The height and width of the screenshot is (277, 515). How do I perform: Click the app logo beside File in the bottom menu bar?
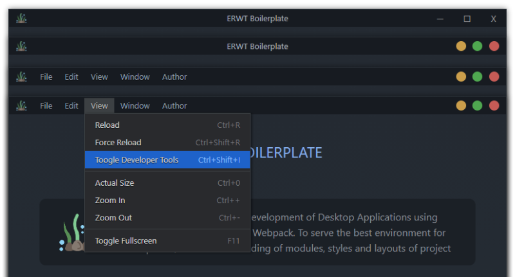pyautogui.click(x=21, y=106)
